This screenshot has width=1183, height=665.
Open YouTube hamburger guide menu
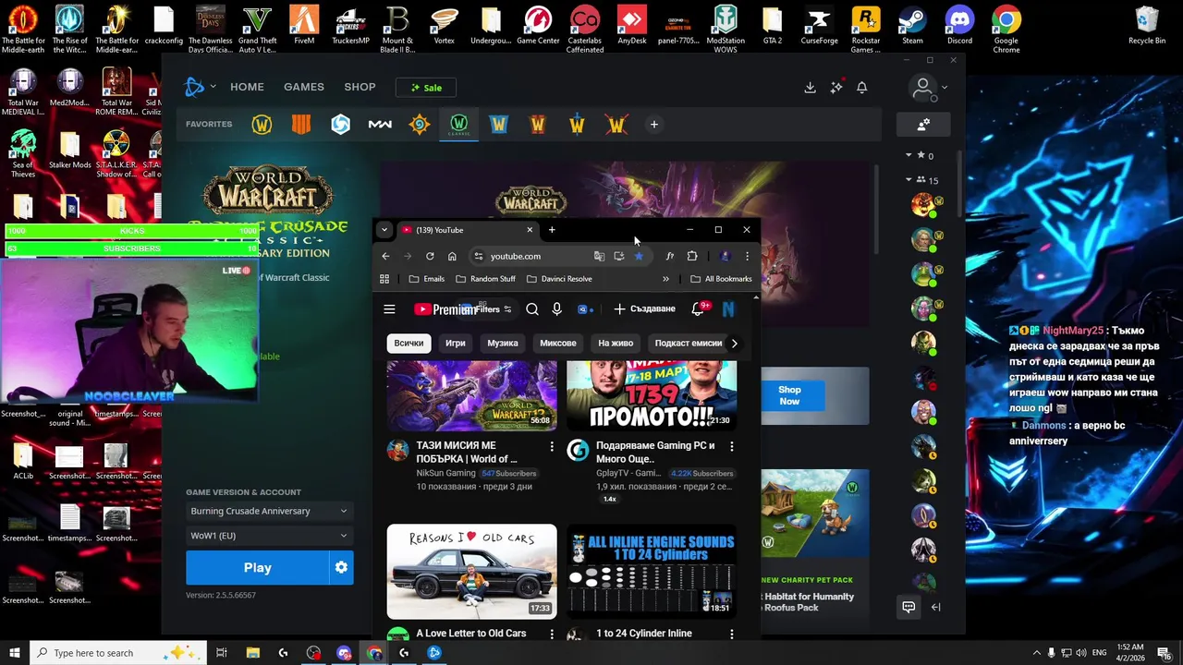coord(389,309)
